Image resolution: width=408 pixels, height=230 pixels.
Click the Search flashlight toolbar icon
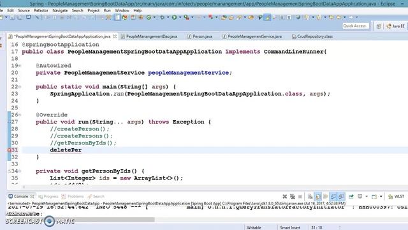point(239,17)
